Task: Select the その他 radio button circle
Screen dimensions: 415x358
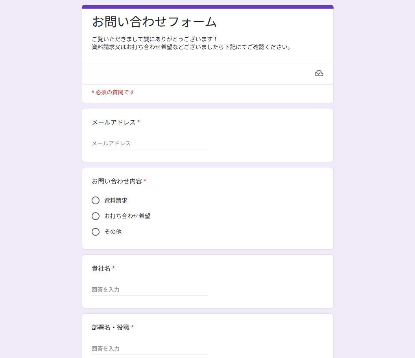Action: coord(96,232)
